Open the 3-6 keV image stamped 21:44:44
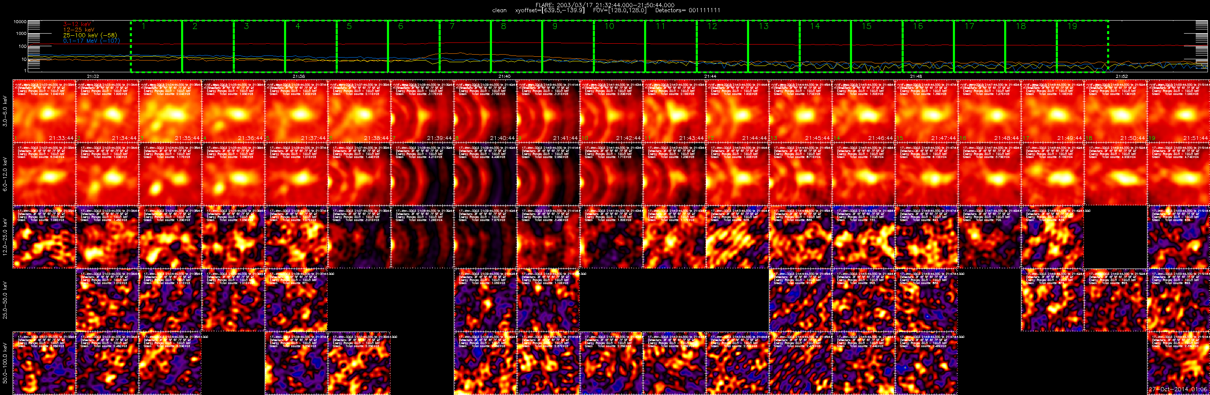Image resolution: width=1210 pixels, height=395 pixels. click(x=737, y=111)
